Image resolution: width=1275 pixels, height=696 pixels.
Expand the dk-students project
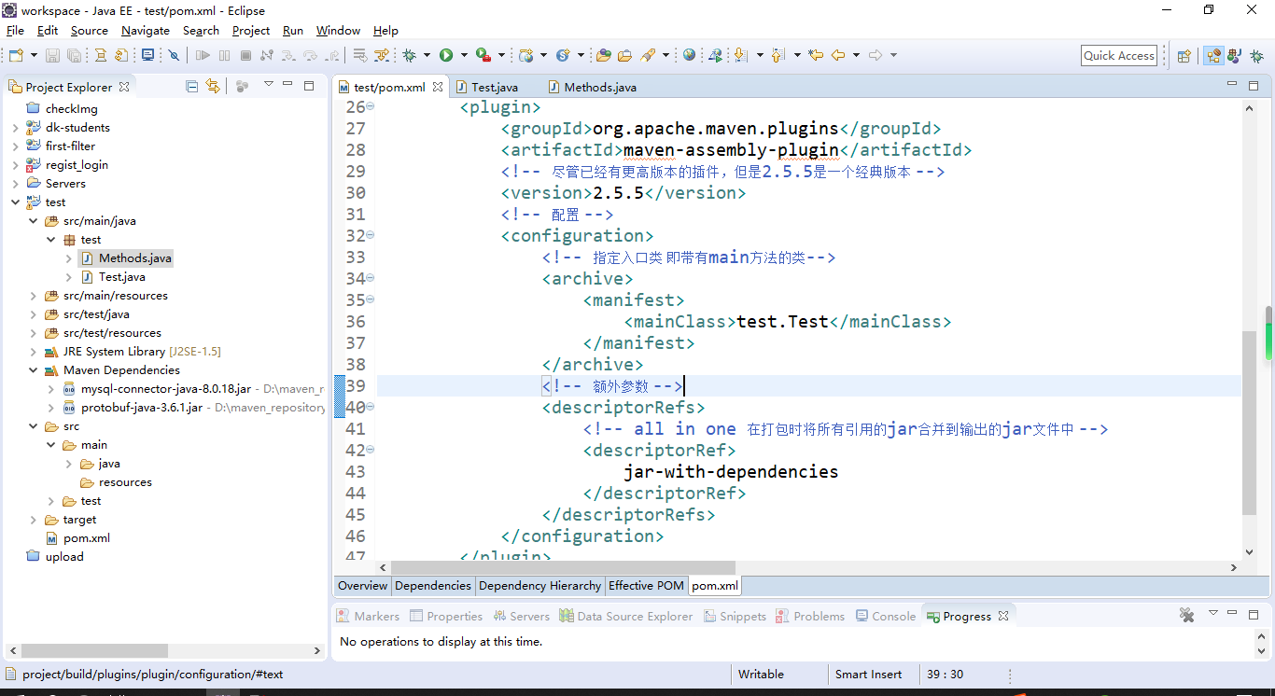coord(15,128)
